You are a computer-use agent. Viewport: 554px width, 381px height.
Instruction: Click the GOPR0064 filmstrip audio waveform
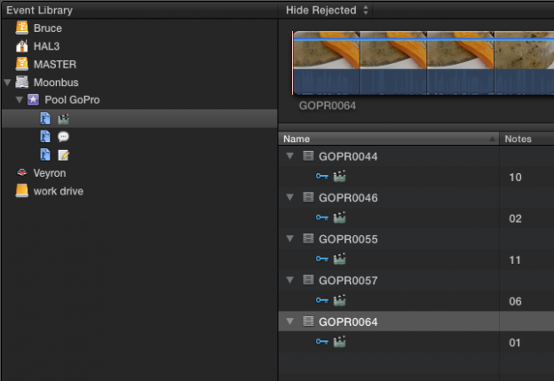(x=423, y=82)
